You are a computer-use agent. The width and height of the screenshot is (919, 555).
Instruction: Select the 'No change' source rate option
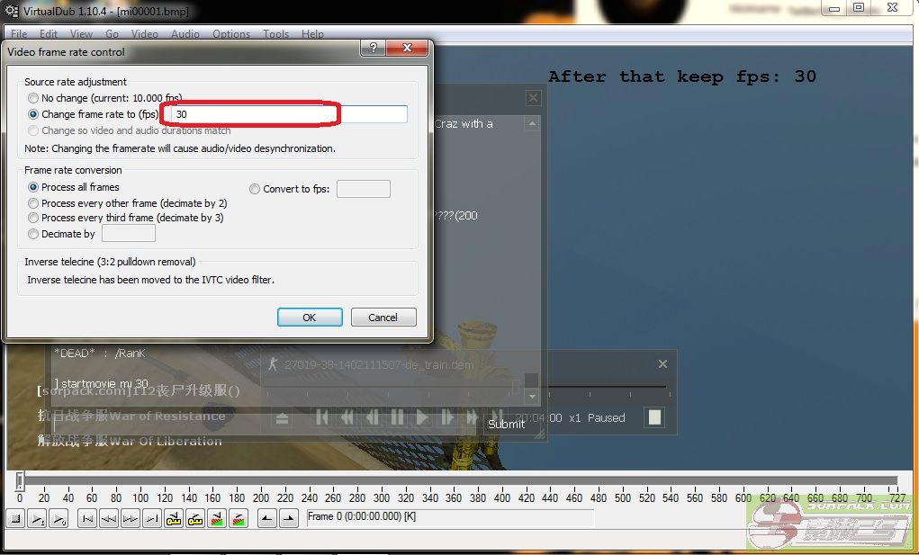[x=33, y=98]
